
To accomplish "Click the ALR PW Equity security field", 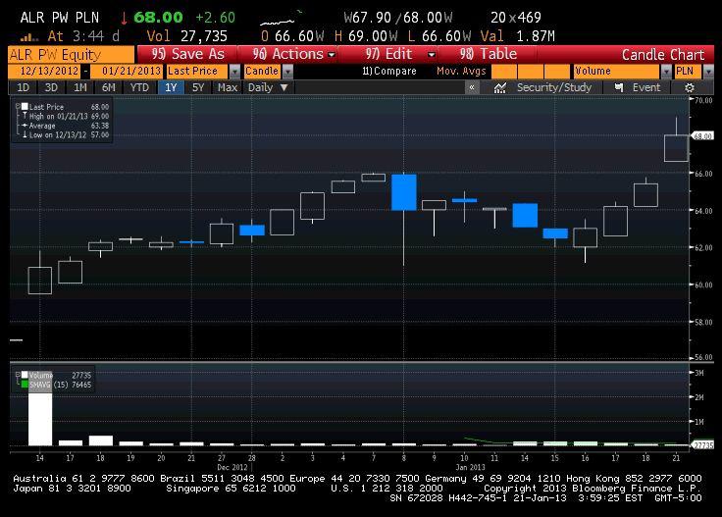I will [72, 54].
